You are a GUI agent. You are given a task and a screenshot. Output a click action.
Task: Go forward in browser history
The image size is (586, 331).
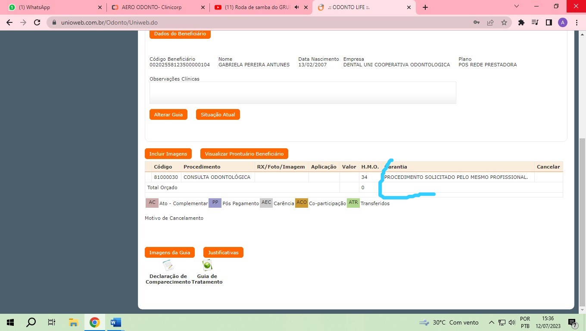23,22
